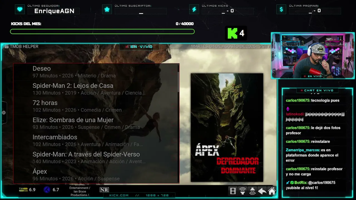The width and height of the screenshot is (356, 200).
Task: Click the dollar sign tip icon
Action: click(281, 9)
